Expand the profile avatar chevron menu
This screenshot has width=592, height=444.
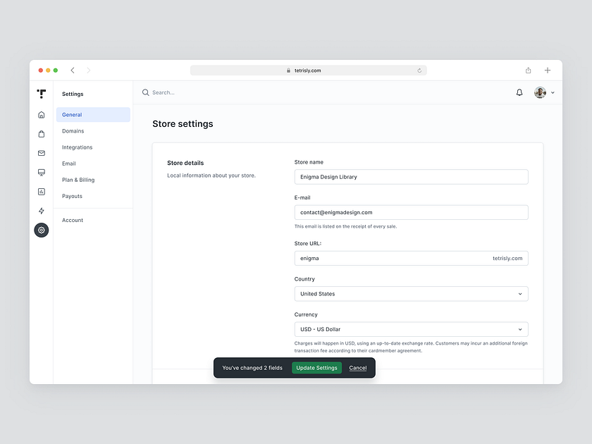[553, 92]
